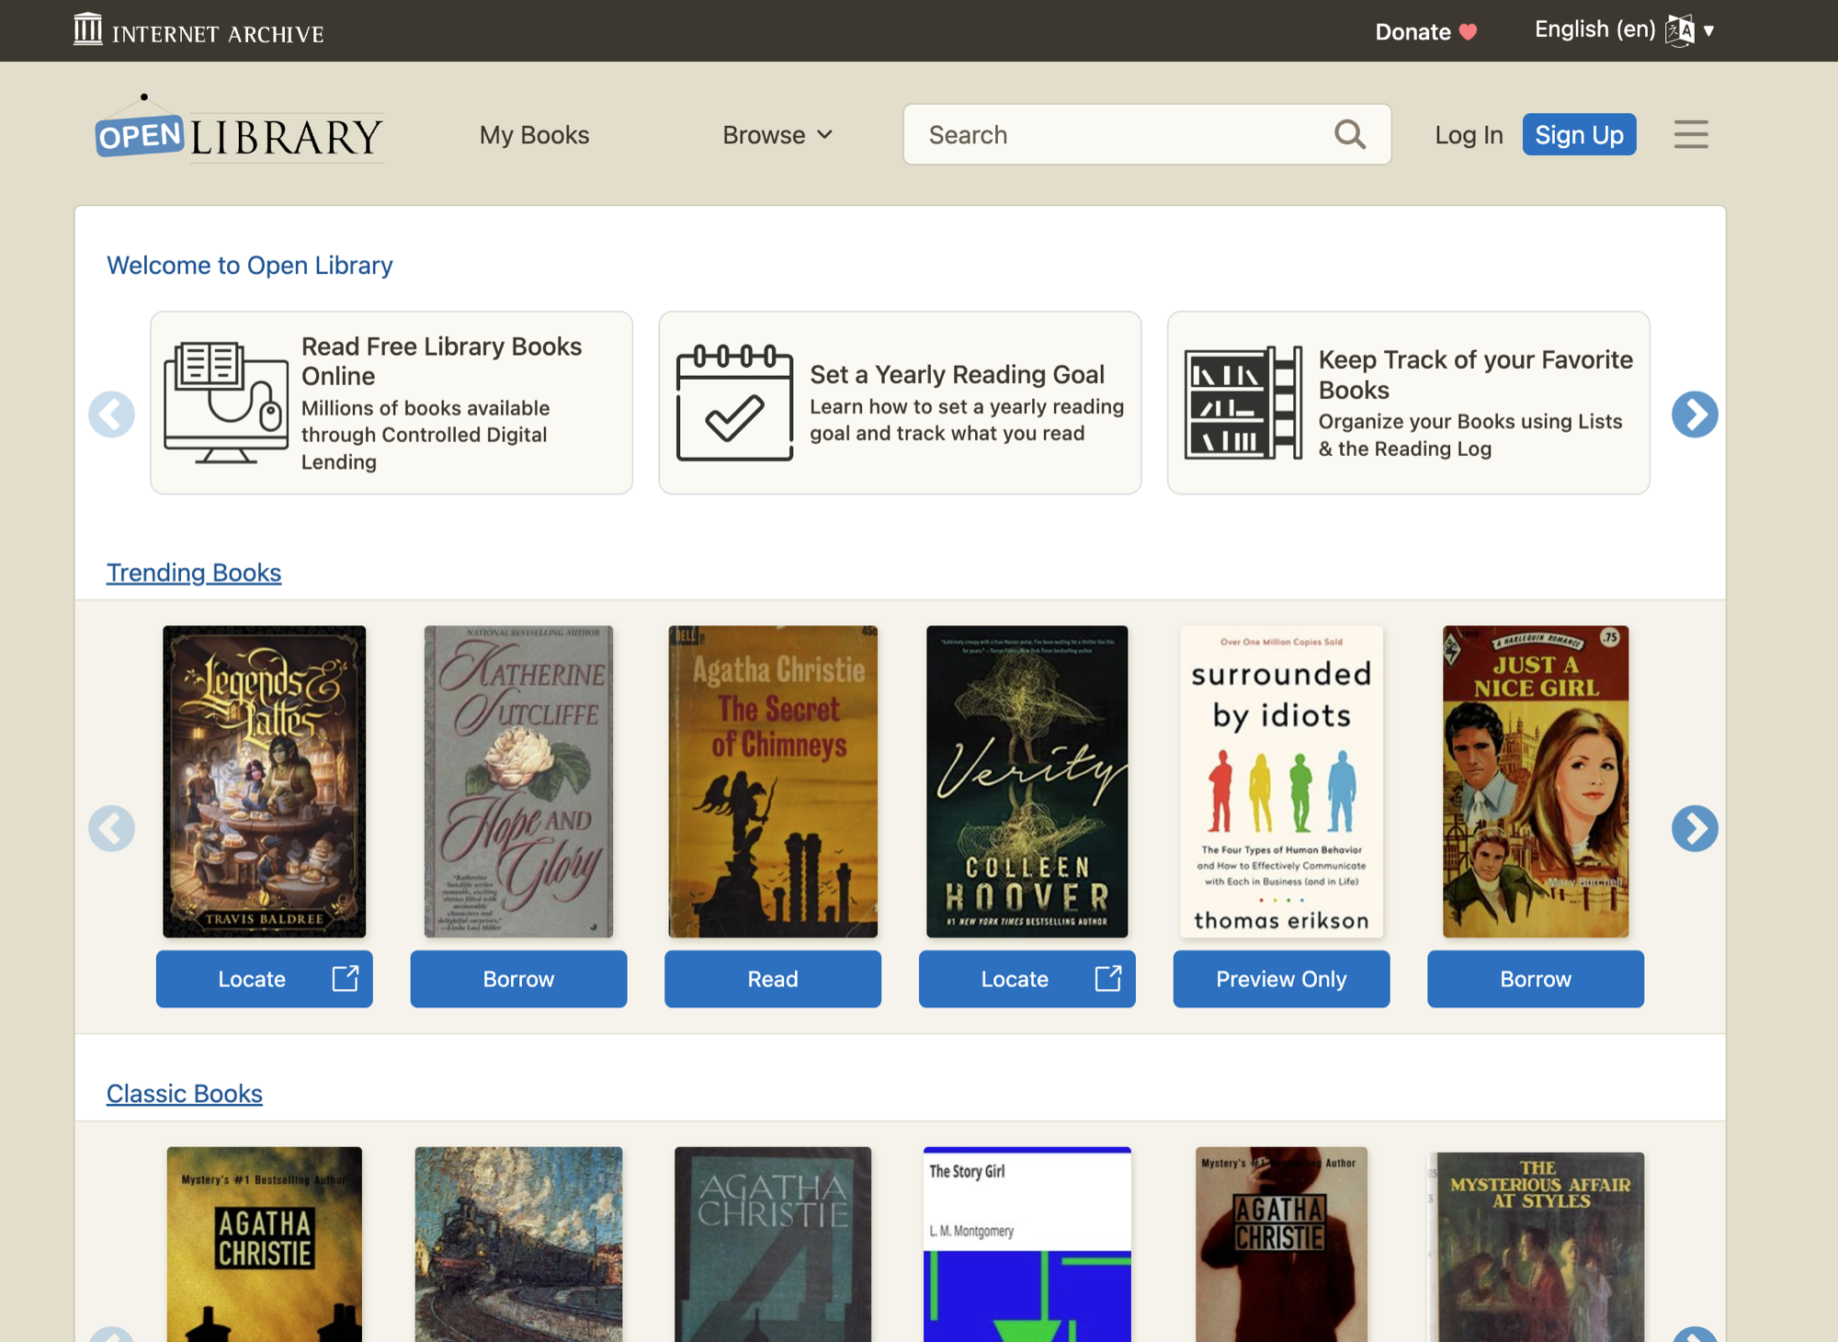Click the previous arrow in Trending Books
Viewport: 1838px width, 1342px height.
(111, 829)
